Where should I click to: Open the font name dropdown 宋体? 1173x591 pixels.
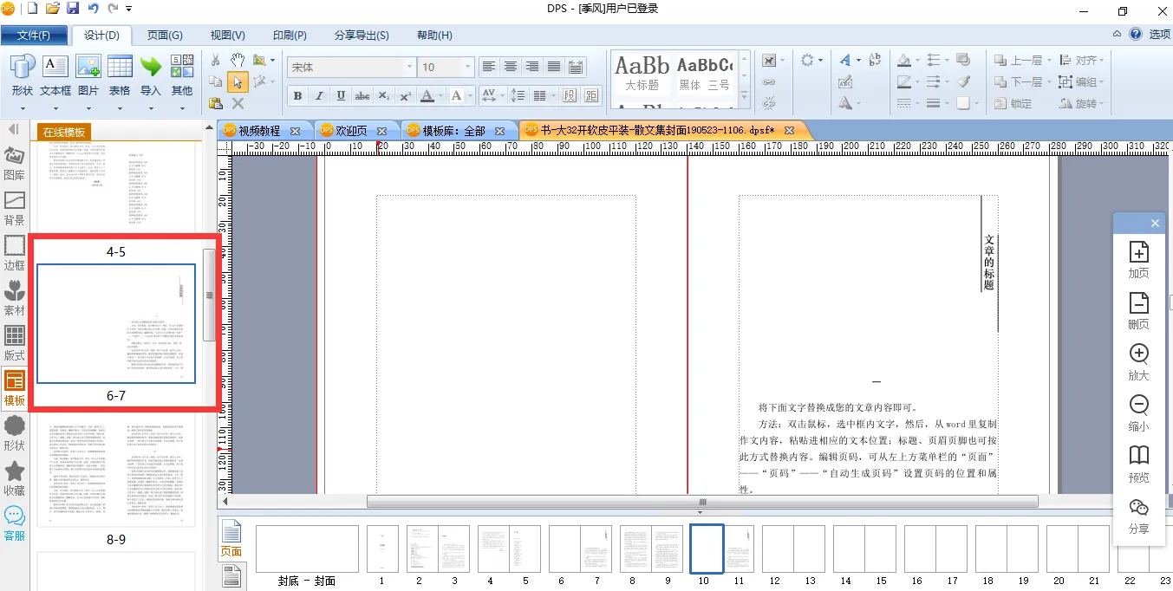coord(409,68)
